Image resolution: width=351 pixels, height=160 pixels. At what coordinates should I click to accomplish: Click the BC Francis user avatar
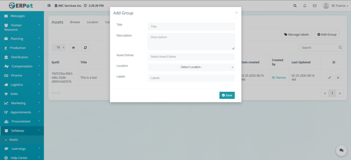(326, 5)
